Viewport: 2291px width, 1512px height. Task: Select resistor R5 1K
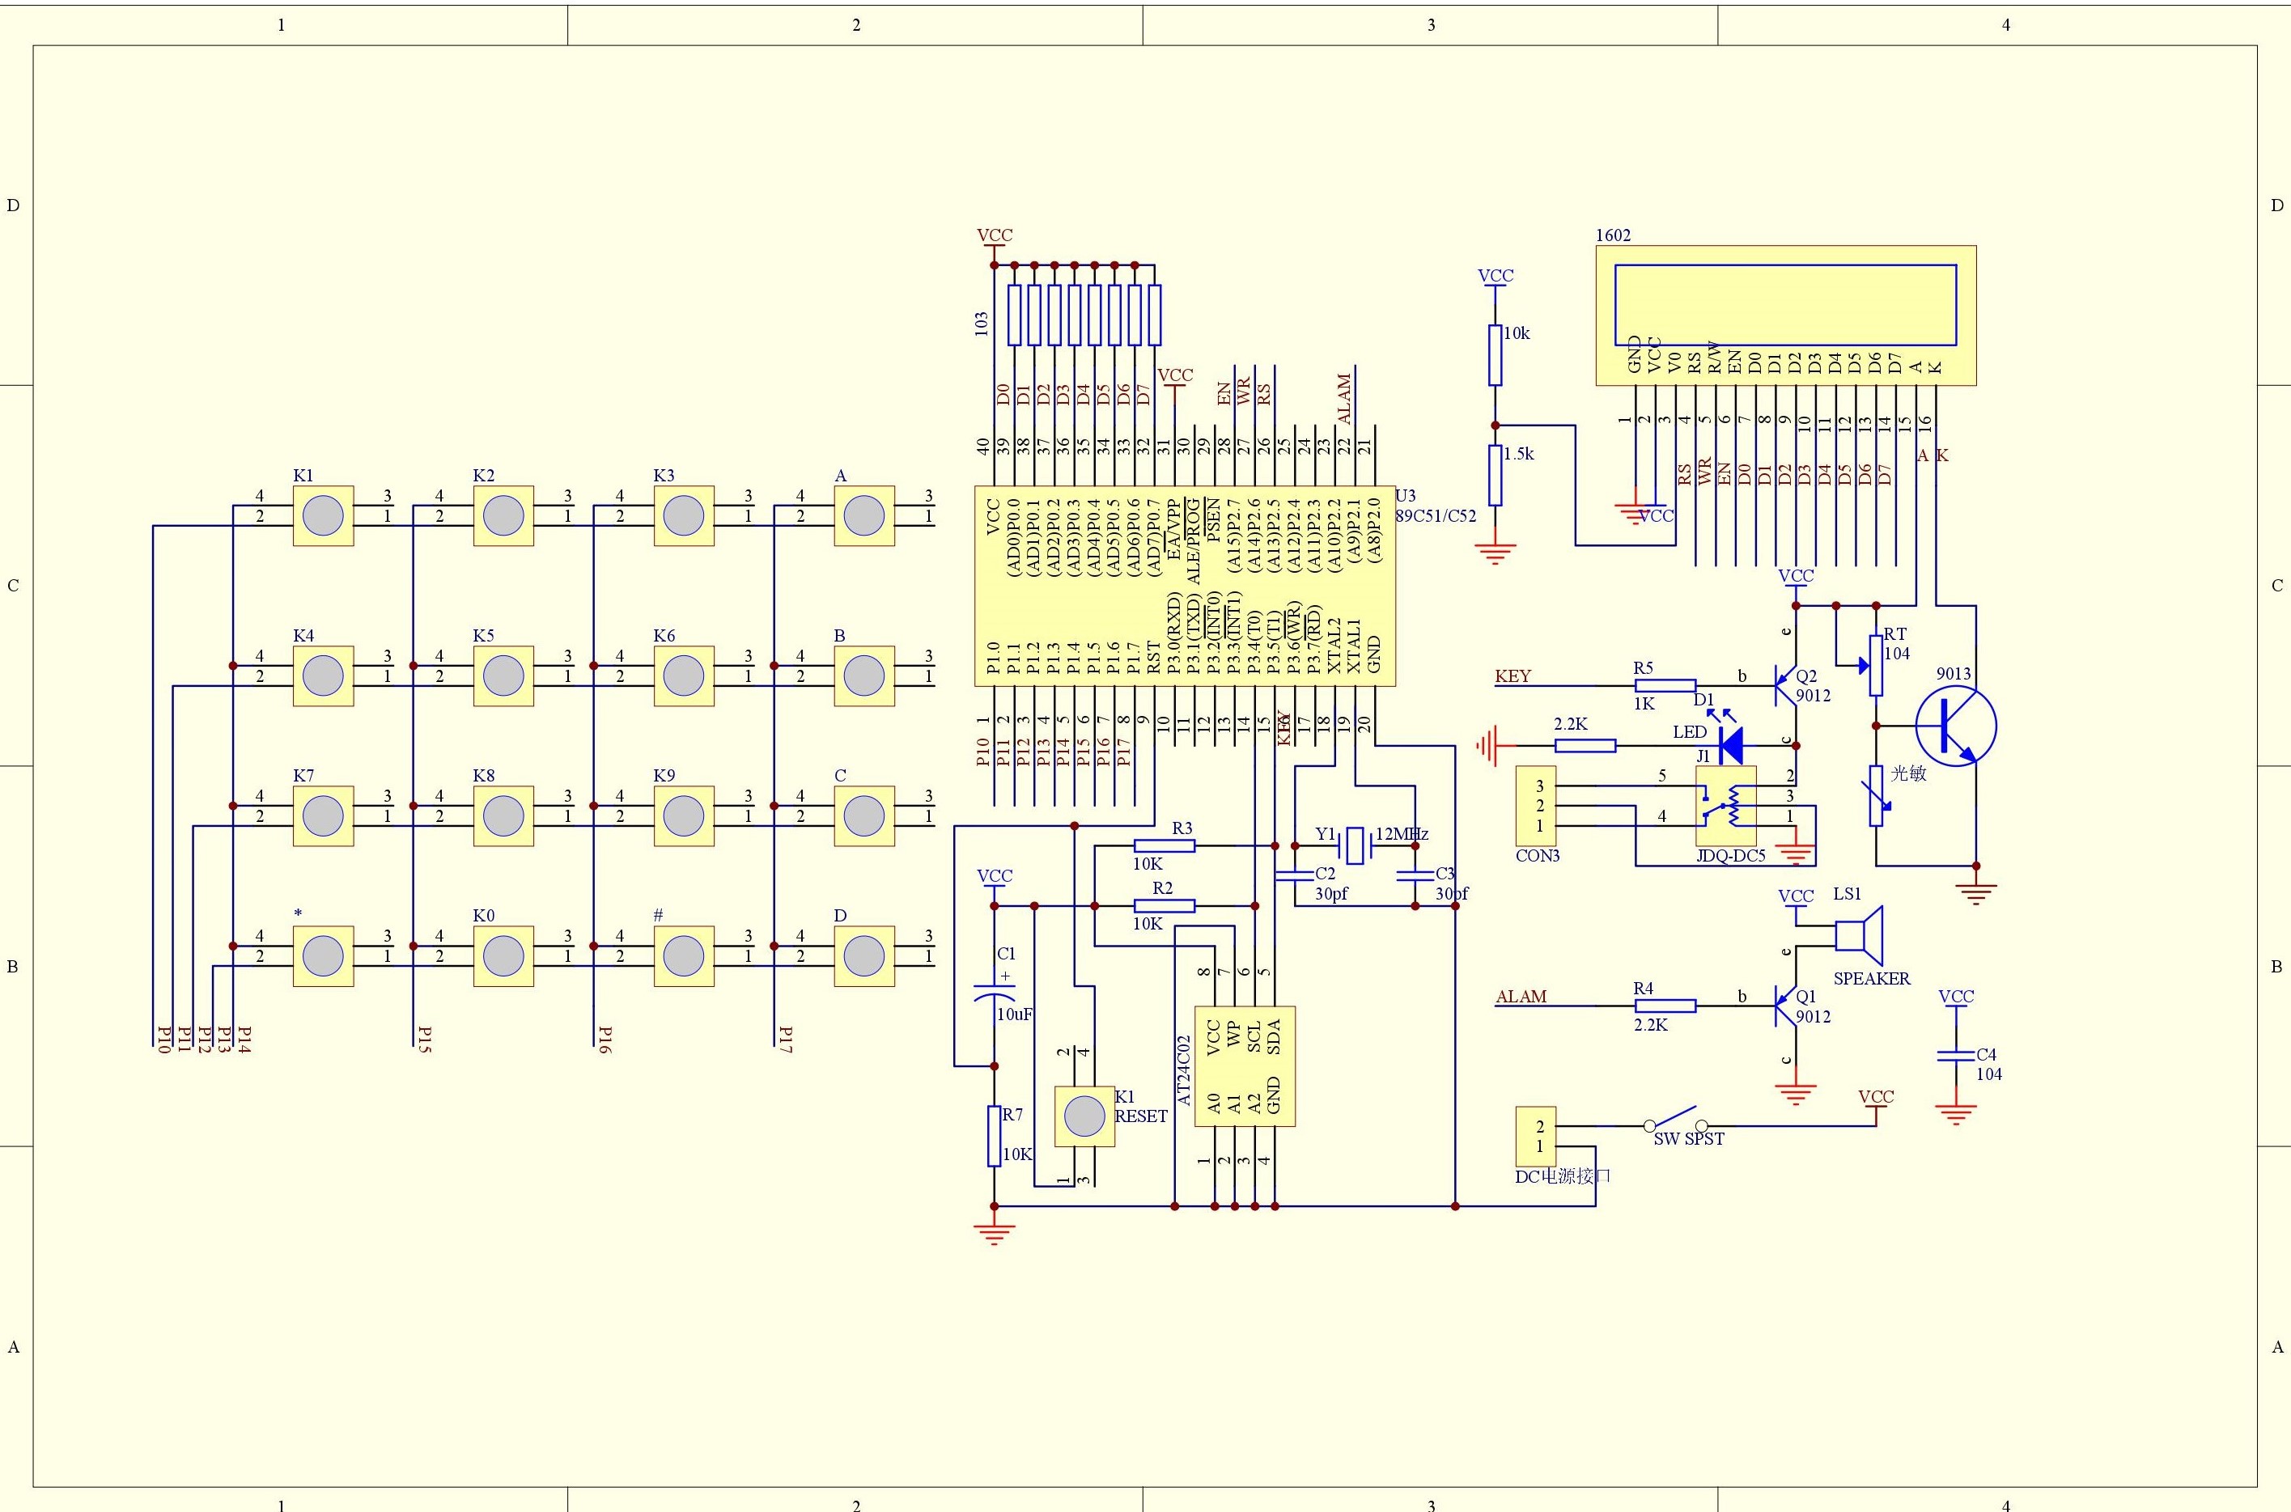click(1666, 685)
